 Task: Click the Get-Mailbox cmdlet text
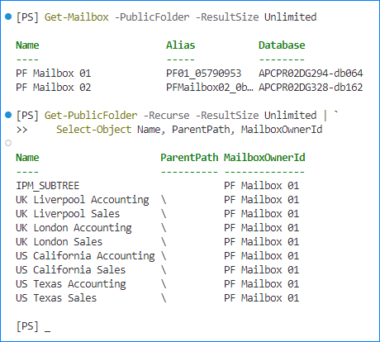click(77, 17)
